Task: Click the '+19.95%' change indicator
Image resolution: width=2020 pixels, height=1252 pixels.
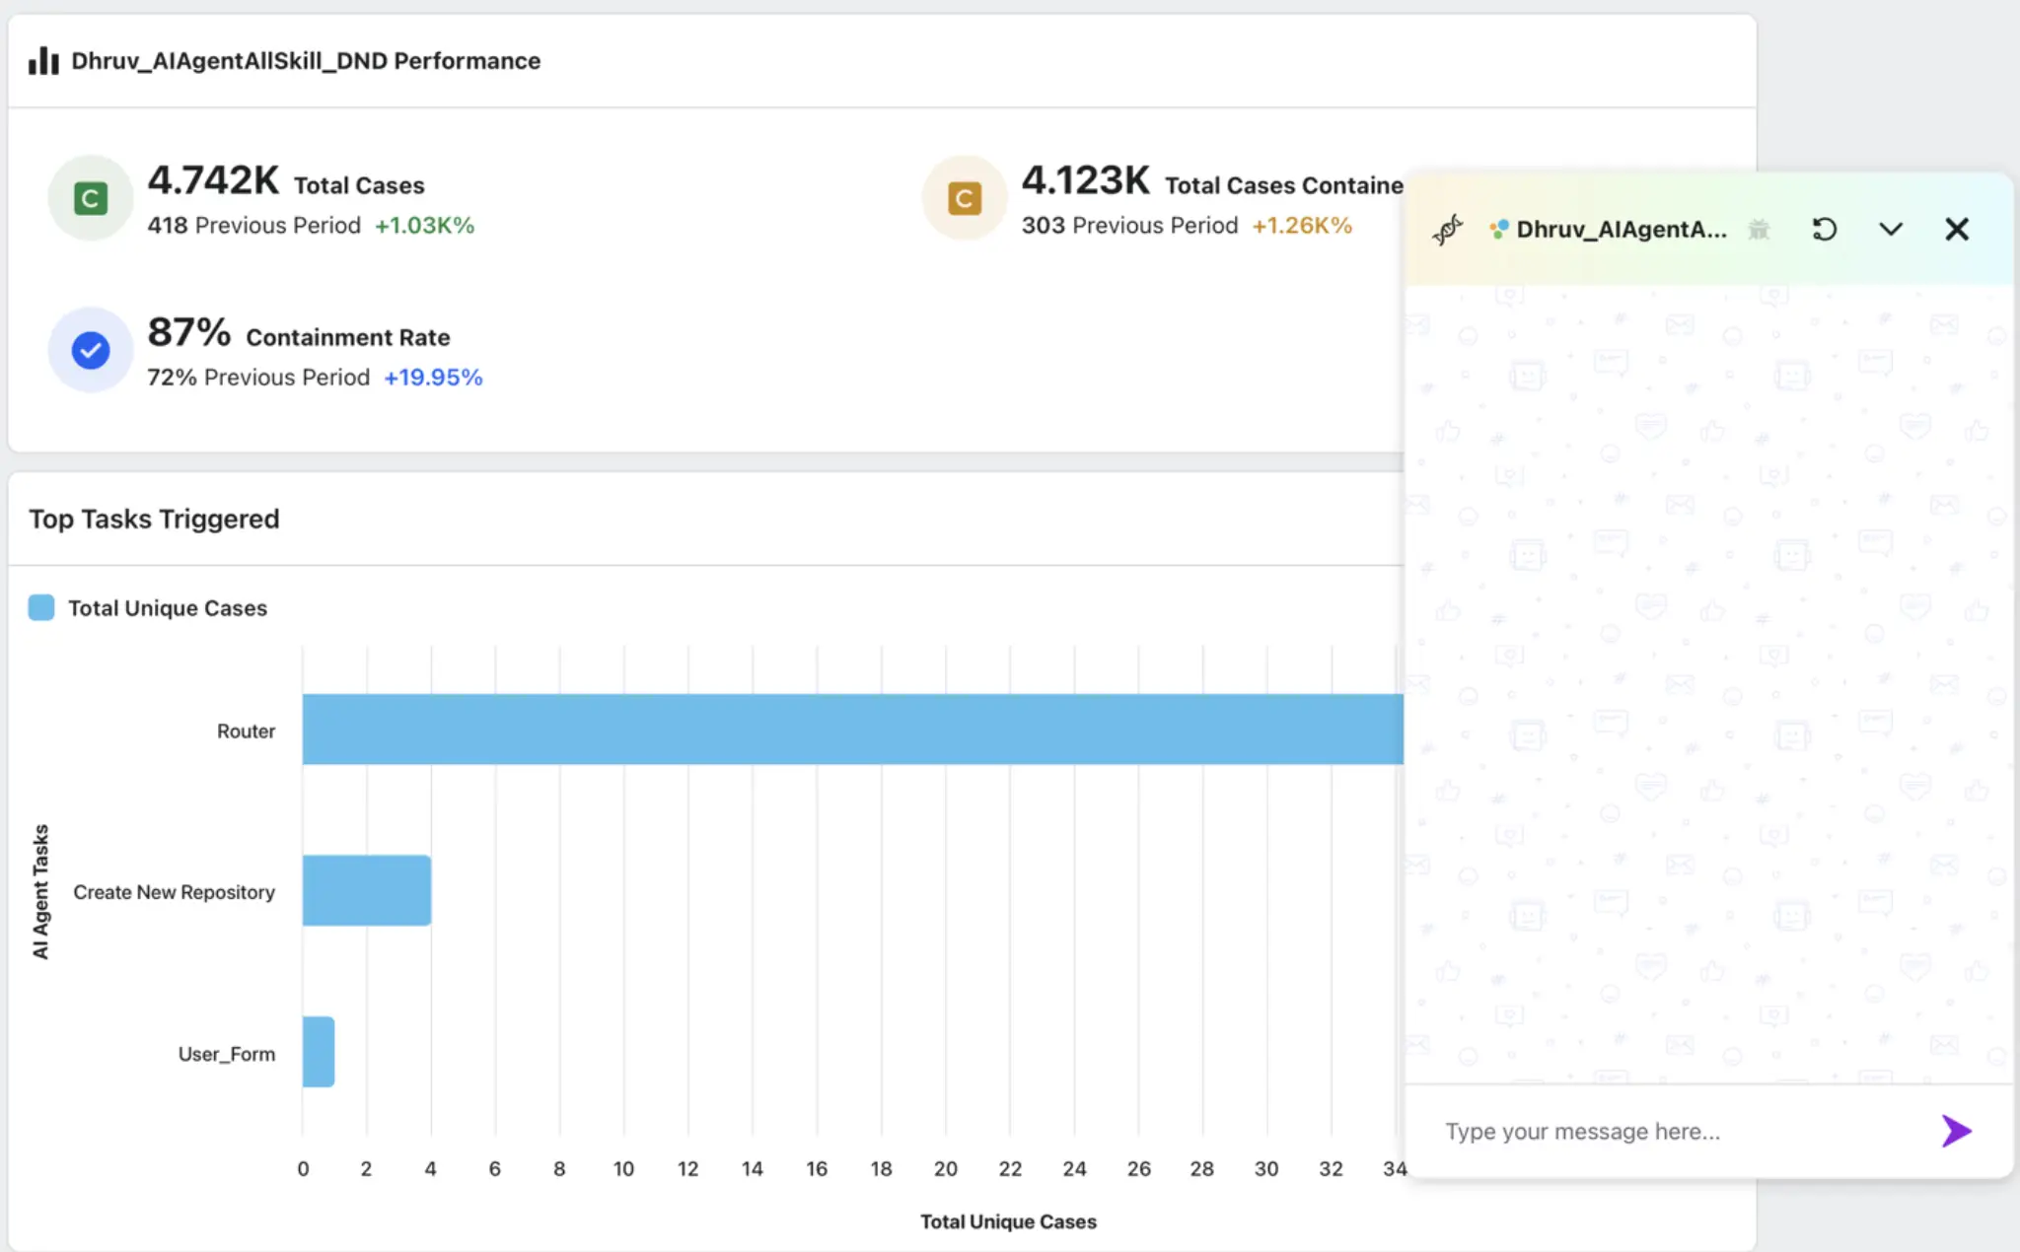Action: pyautogui.click(x=433, y=378)
